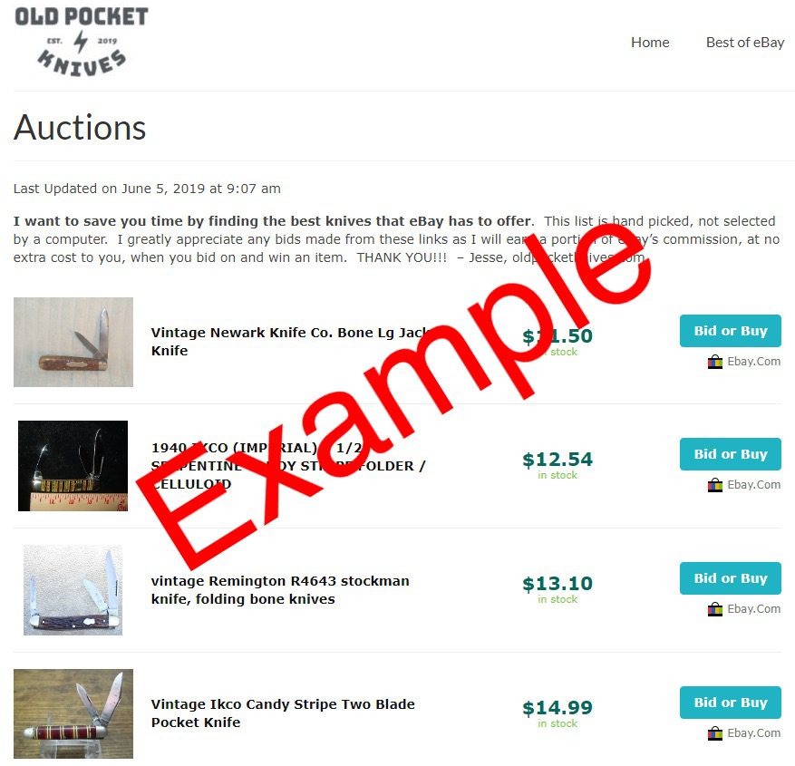Click the $13.10 price of Remington knife
Viewport: 795px width, 766px height.
557,584
